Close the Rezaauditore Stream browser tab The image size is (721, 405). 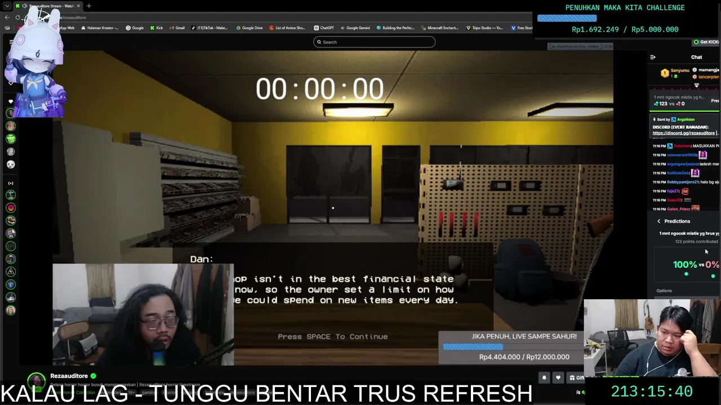(78, 6)
